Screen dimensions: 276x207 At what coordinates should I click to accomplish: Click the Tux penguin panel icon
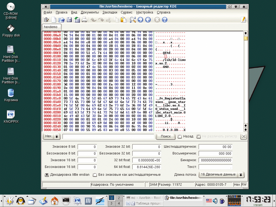pyautogui.click(x=21, y=201)
